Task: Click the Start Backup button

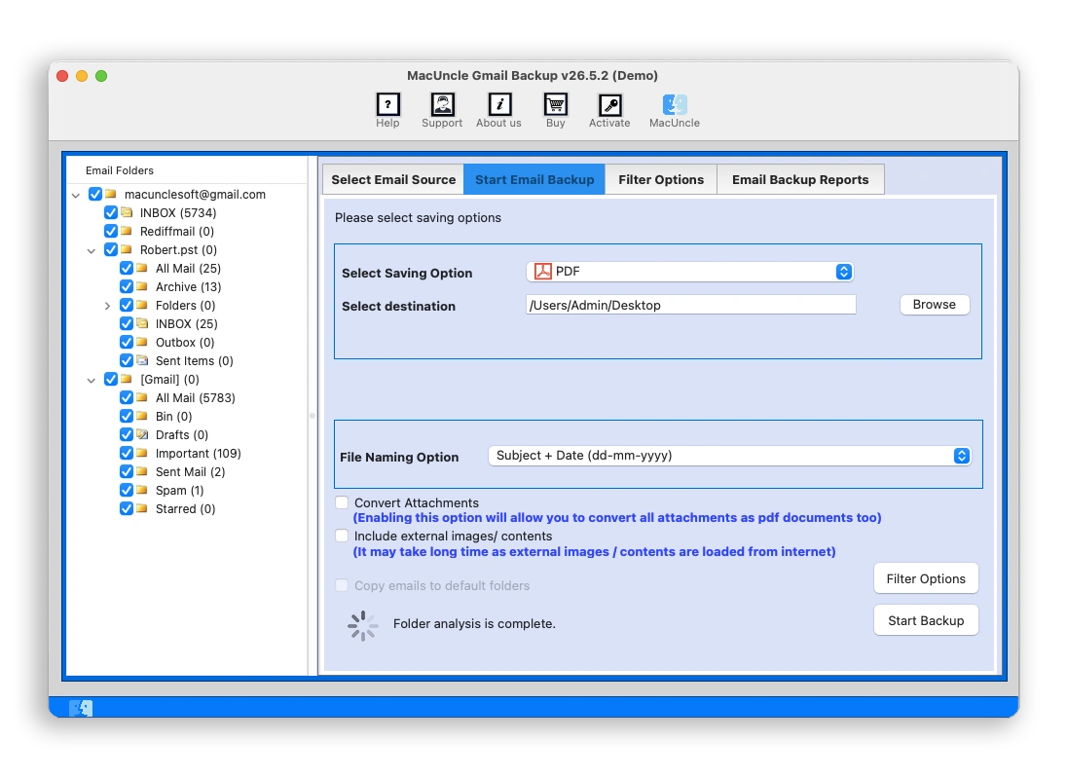Action: (926, 620)
